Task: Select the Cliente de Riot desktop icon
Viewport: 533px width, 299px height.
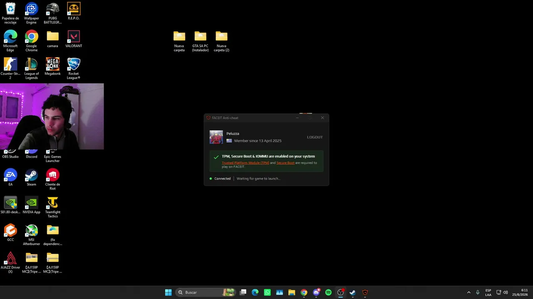Action: [52, 179]
